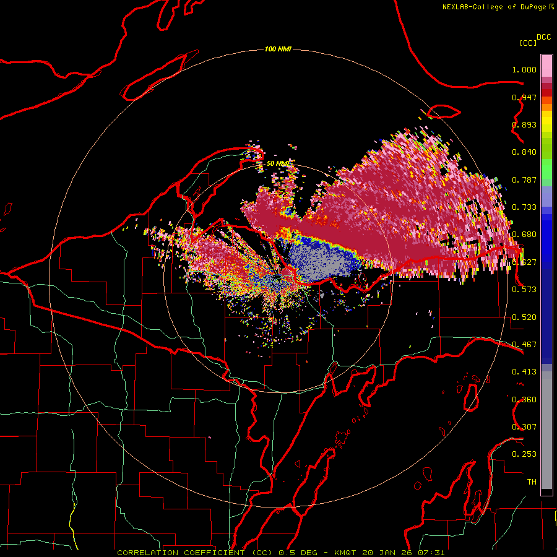557x557 pixels.
Task: Click the 1.000 legend value
Action: tap(524, 69)
